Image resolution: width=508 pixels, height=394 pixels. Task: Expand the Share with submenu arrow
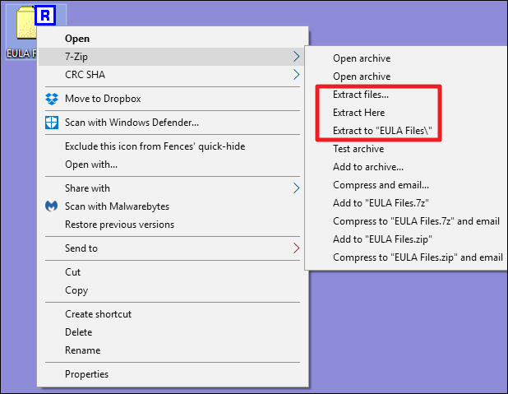click(x=296, y=188)
